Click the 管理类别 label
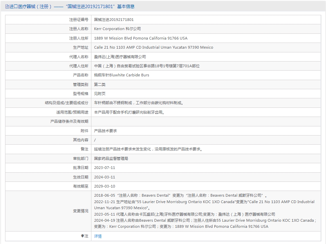 81,84
